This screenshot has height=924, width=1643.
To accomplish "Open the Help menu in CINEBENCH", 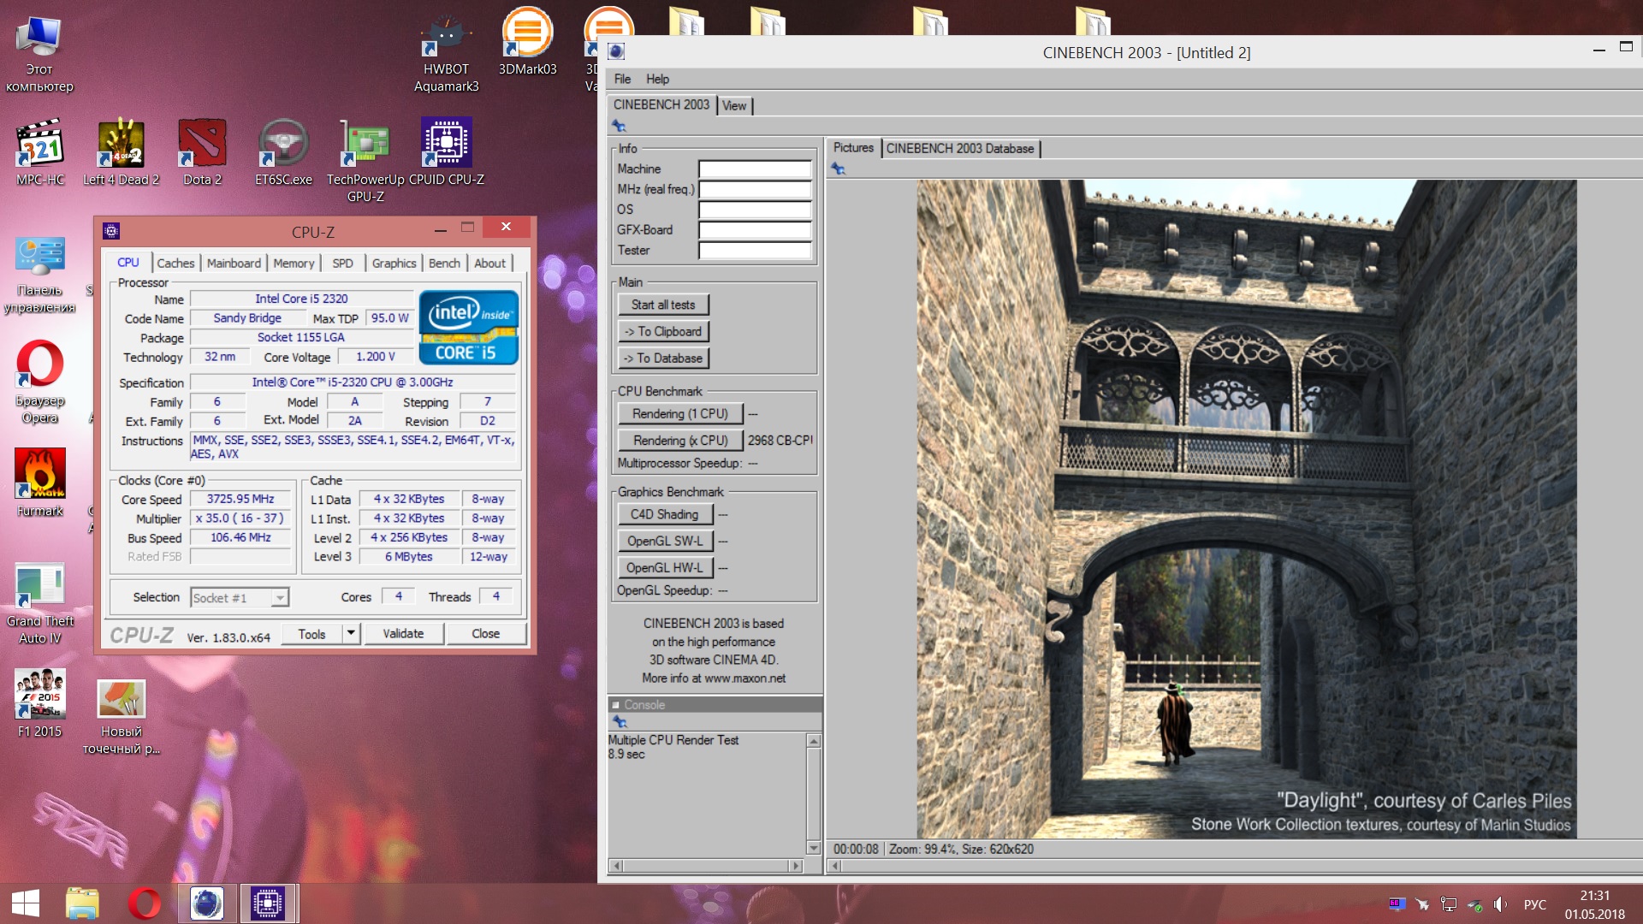I will click(x=657, y=79).
